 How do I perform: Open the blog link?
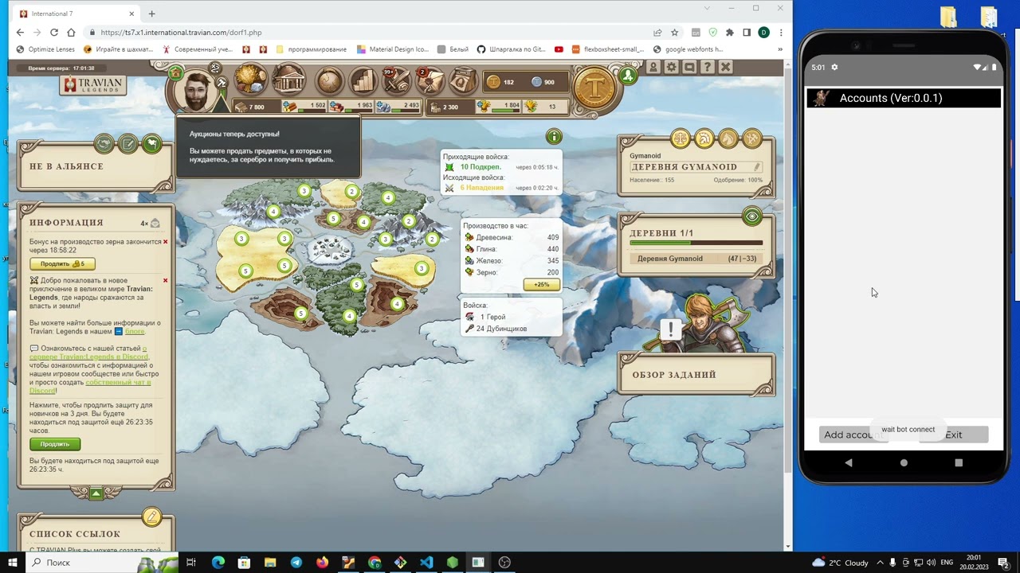(x=135, y=331)
